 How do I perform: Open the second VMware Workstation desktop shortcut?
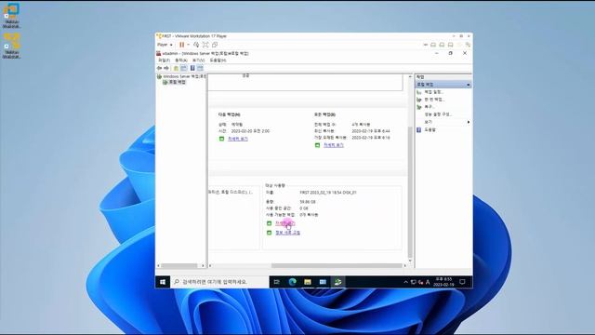click(12, 46)
